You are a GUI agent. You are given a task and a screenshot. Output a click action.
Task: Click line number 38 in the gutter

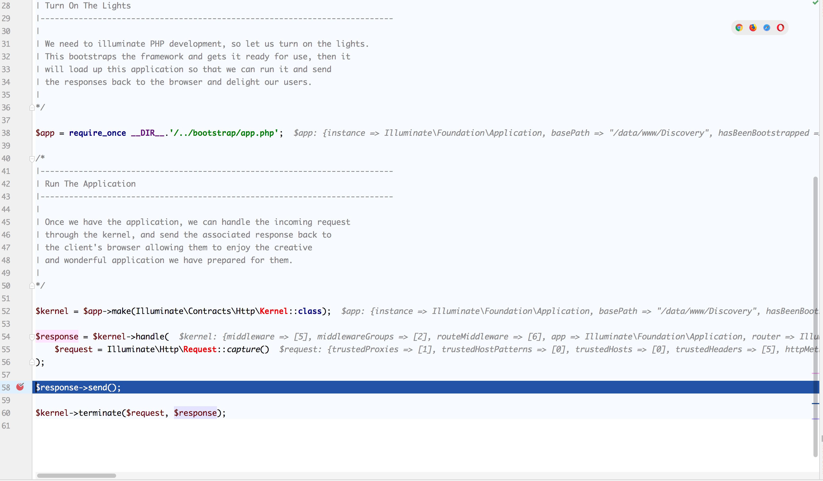pyautogui.click(x=6, y=133)
